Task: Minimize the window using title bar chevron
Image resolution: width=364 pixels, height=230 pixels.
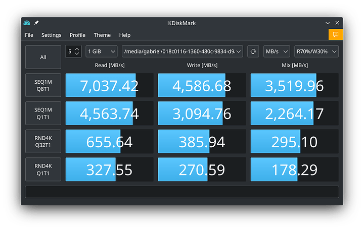Action: pyautogui.click(x=327, y=23)
